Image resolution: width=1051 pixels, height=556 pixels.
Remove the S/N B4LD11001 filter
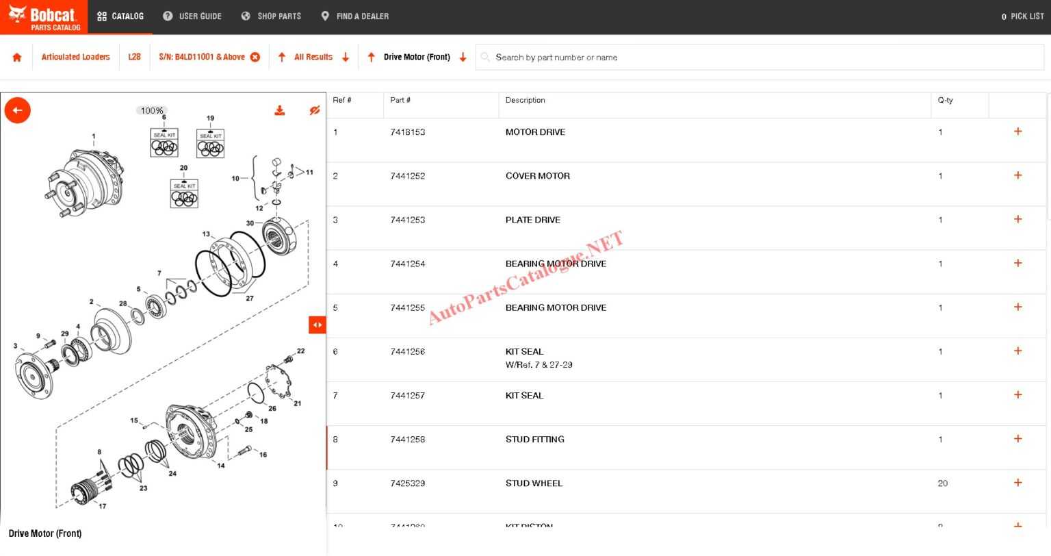click(255, 58)
